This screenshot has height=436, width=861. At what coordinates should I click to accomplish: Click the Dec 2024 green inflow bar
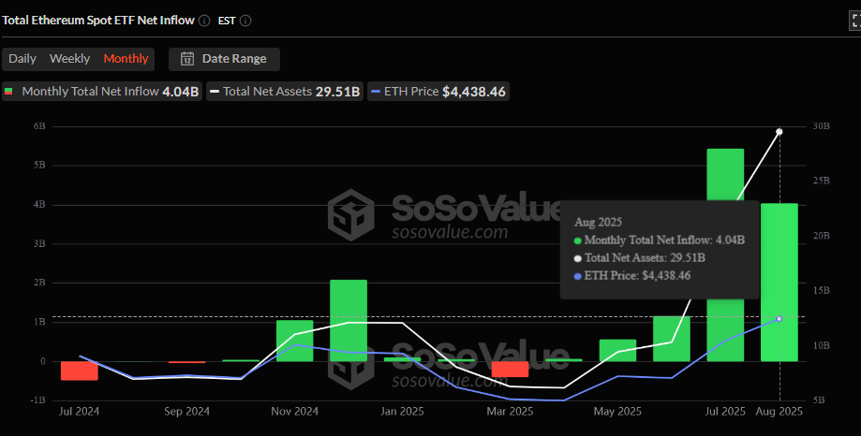349,320
